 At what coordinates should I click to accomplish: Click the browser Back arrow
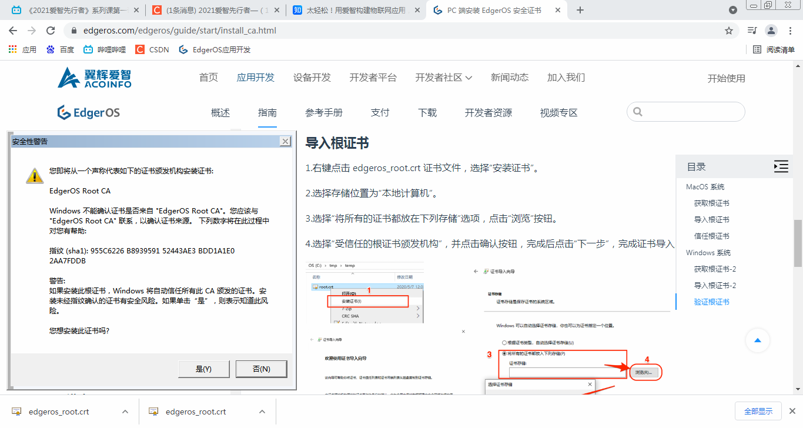point(13,31)
